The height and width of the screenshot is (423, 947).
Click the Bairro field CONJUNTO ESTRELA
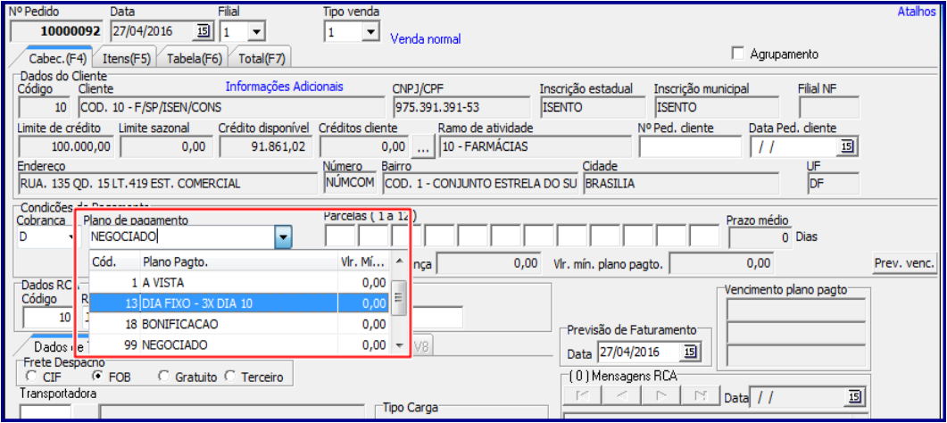480,184
